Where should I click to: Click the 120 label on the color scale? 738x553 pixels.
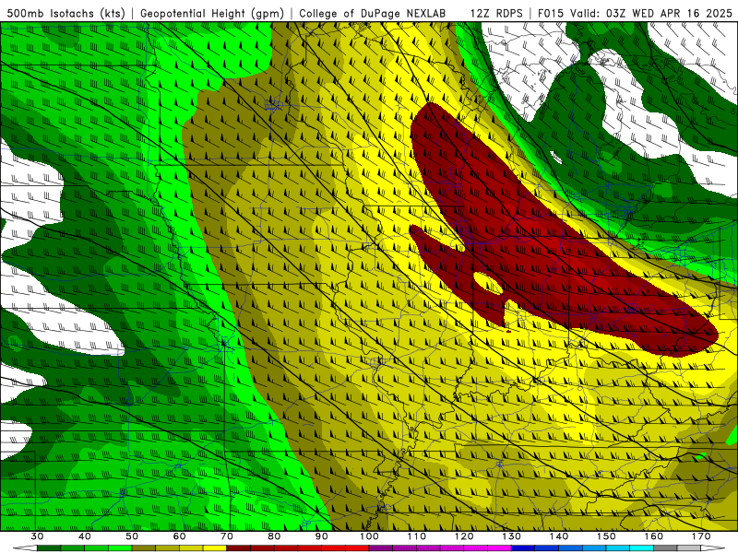coord(464,536)
